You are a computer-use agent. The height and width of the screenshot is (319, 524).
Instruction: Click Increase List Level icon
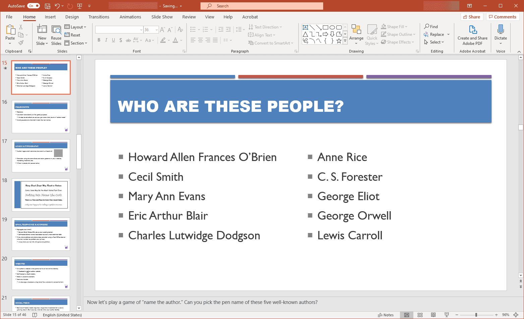point(228,30)
